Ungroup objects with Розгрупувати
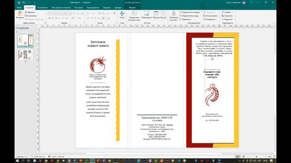This screenshot has width=291, height=163. coord(210,16)
